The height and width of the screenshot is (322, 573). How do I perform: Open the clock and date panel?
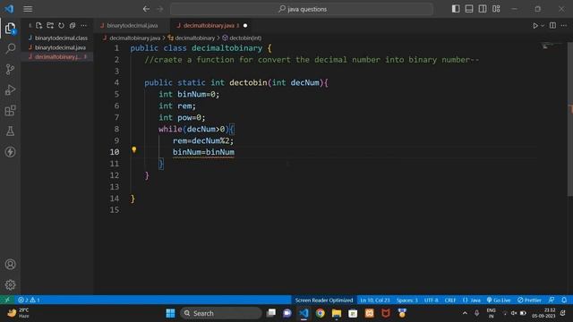point(543,313)
